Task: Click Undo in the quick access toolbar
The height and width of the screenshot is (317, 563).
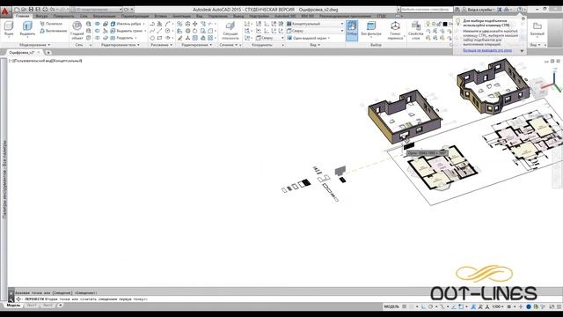Action: 53,10
